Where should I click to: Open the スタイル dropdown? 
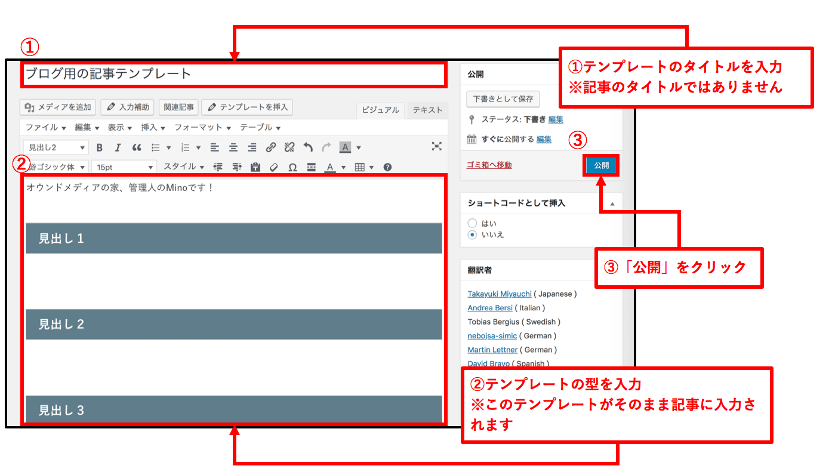click(184, 167)
